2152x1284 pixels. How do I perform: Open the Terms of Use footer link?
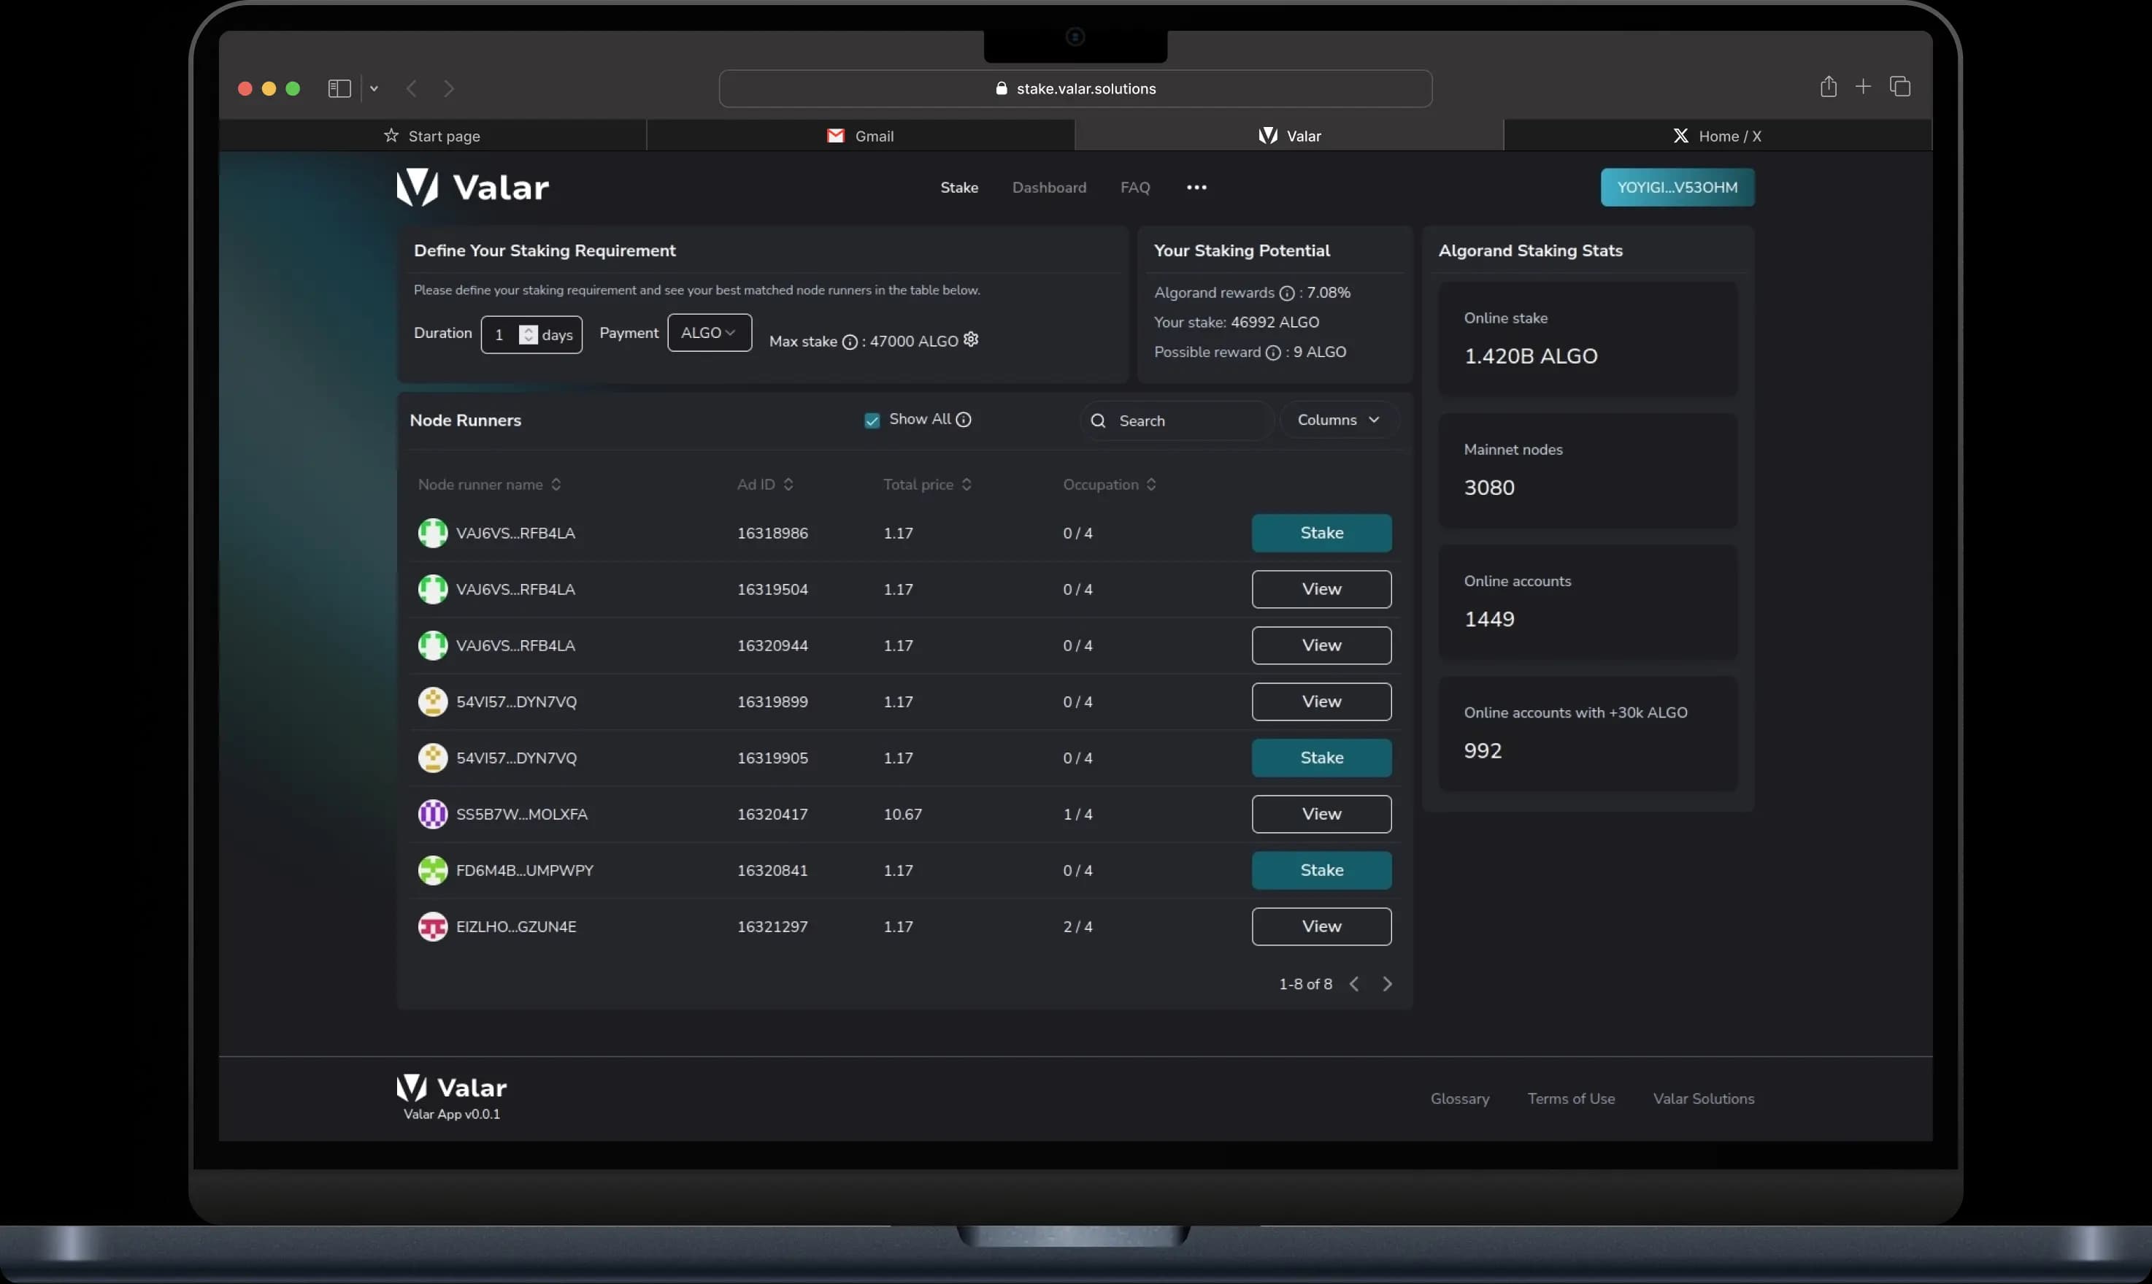coord(1570,1099)
